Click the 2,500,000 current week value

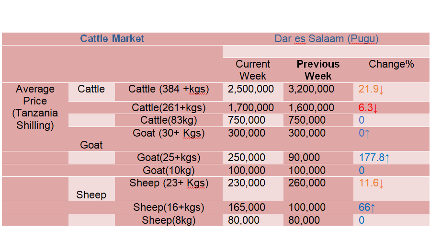click(250, 89)
